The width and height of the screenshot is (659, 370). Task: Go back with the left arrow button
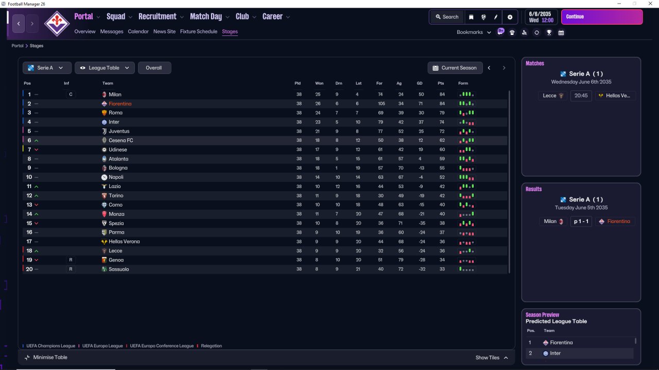tap(19, 24)
